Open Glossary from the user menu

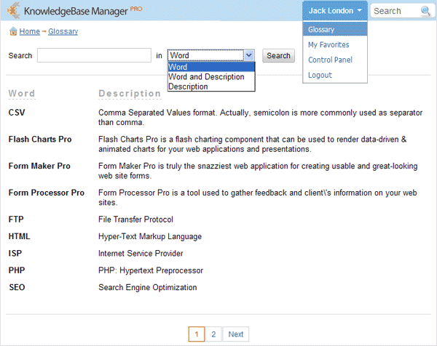click(321, 30)
